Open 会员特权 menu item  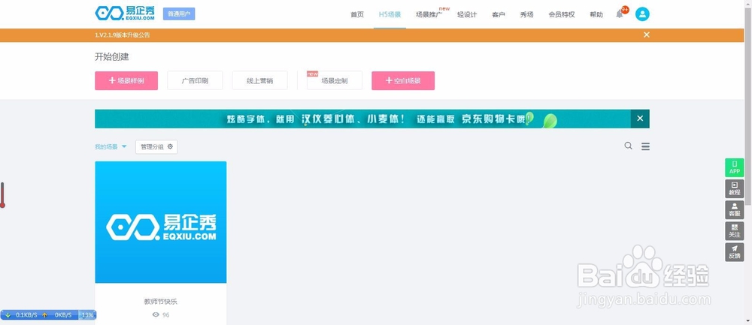tap(562, 14)
